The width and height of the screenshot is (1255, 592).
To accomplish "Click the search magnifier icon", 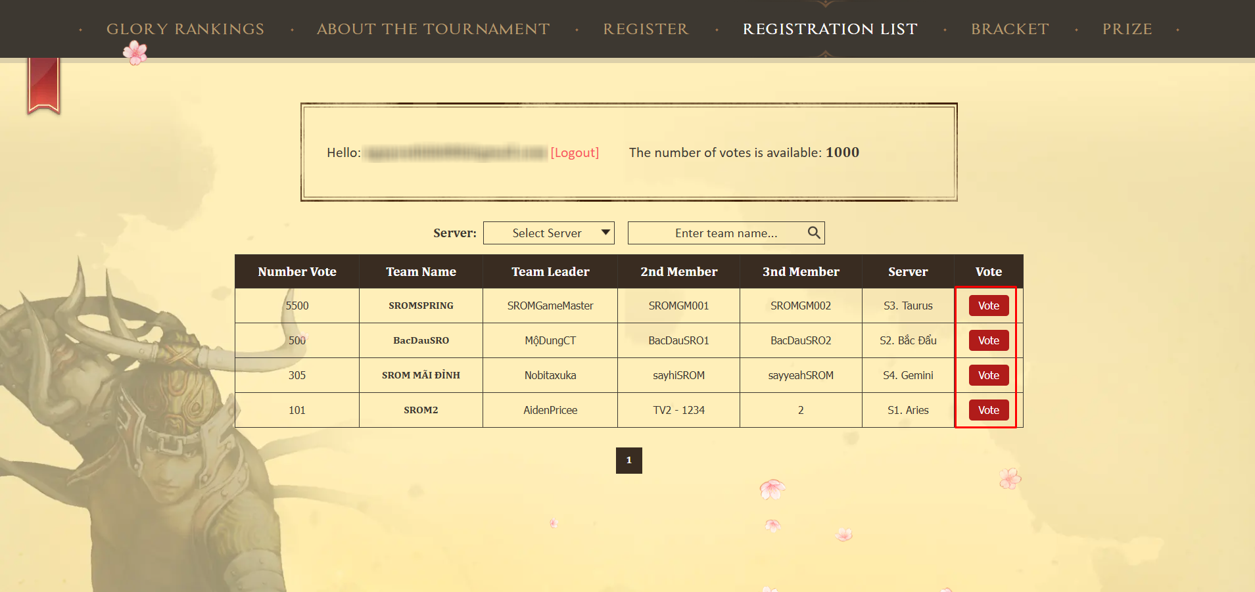I will pyautogui.click(x=813, y=233).
